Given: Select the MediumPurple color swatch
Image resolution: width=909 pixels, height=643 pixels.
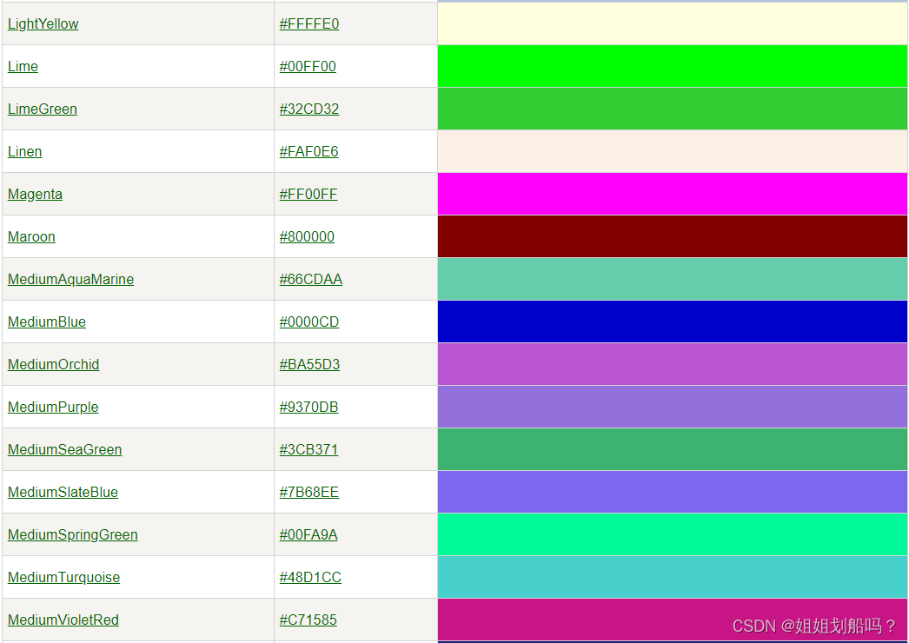Looking at the screenshot, I should point(673,407).
